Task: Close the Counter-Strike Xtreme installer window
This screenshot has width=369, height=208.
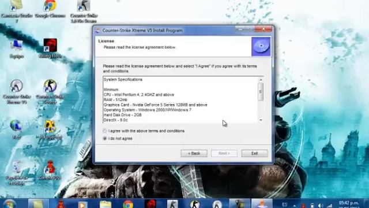Action: [263, 29]
